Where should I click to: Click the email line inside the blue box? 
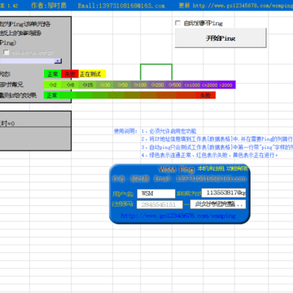pos(200,179)
